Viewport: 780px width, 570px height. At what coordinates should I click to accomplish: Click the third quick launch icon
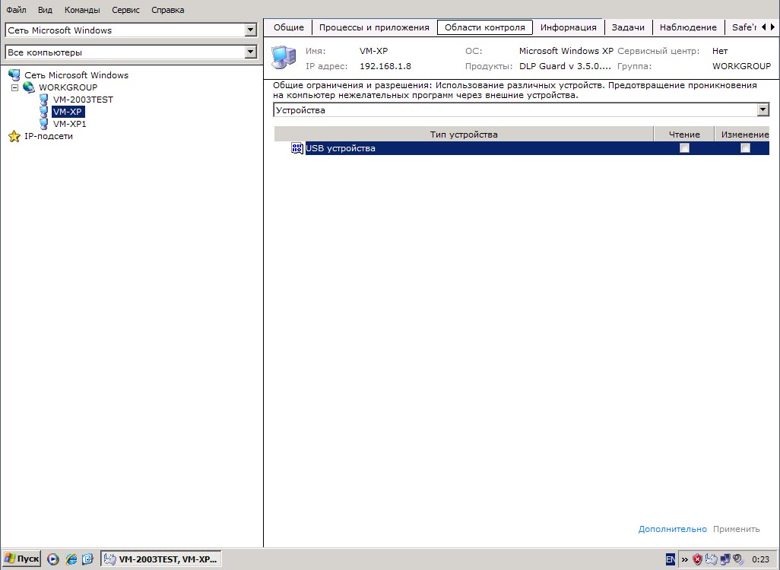tap(87, 559)
